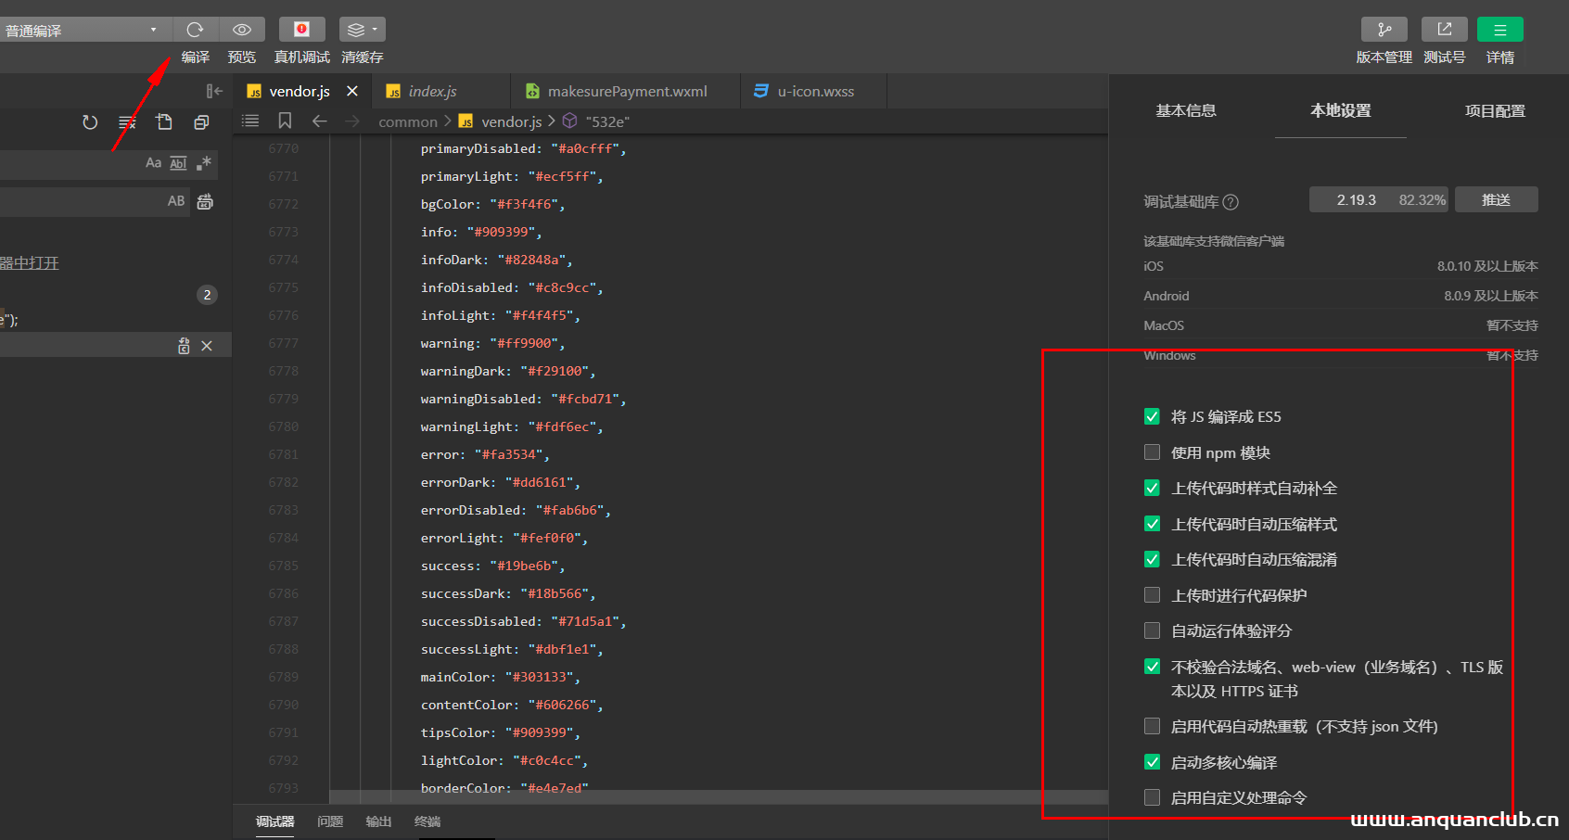Switch to the 项目配置 tab

[x=1494, y=110]
